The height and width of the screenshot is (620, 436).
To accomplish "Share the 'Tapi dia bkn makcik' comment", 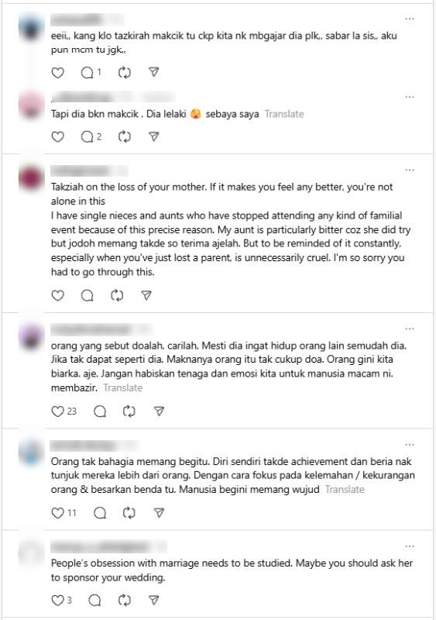I will coord(154,137).
